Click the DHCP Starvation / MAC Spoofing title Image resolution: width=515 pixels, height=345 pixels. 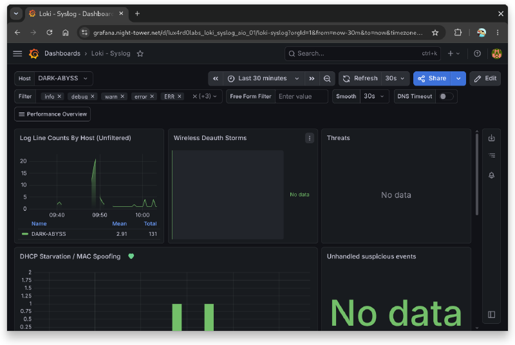(70, 256)
